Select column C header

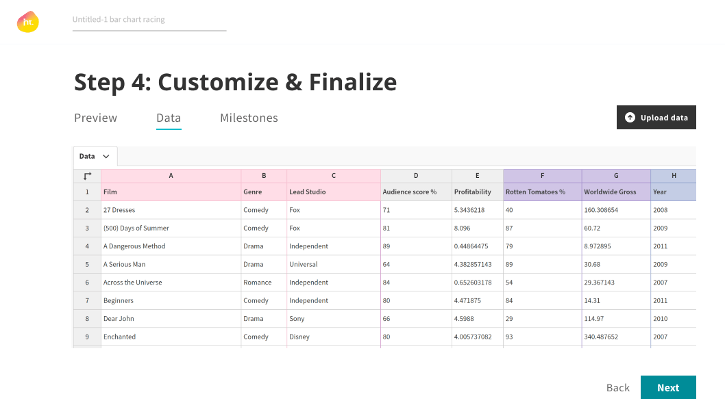point(333,176)
